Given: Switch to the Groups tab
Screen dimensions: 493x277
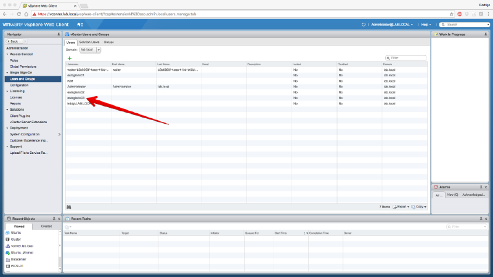Looking at the screenshot, I should (108, 42).
